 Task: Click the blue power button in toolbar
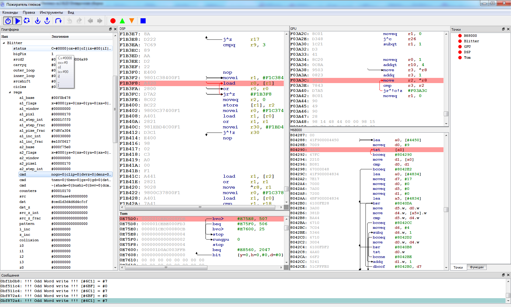8,21
